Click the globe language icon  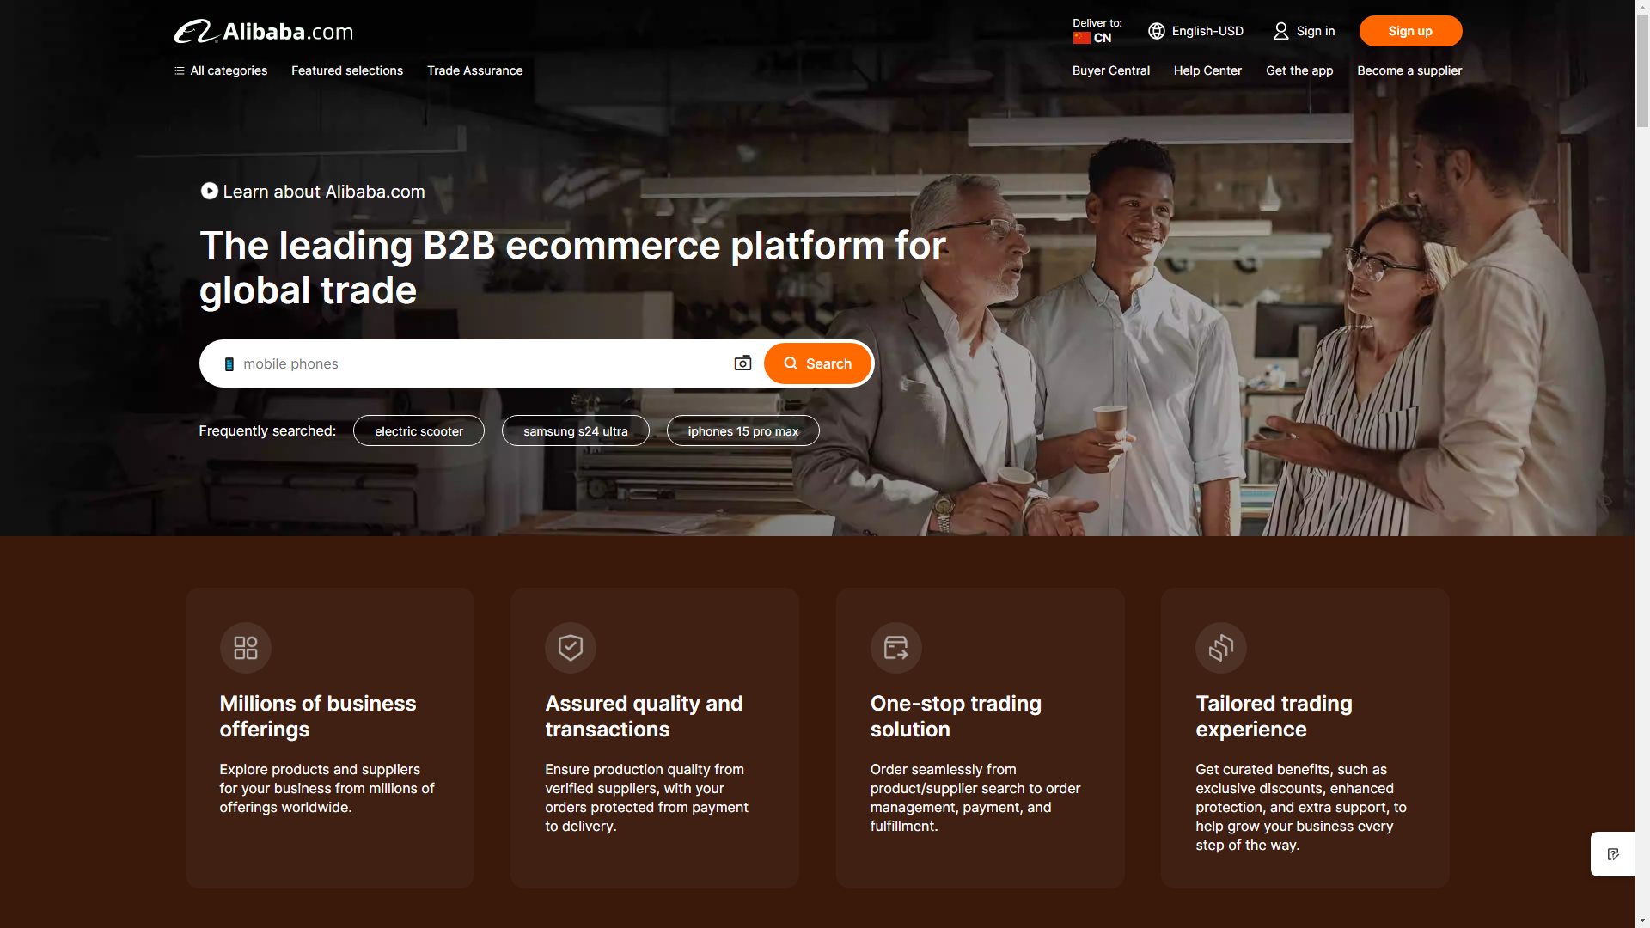(x=1157, y=31)
